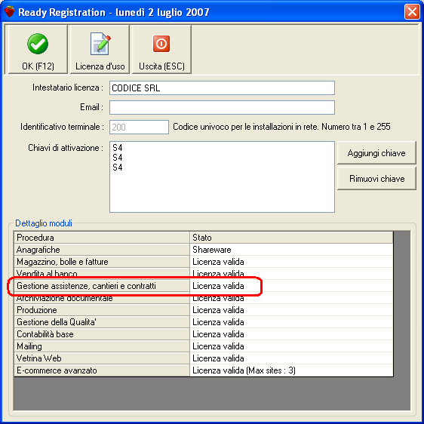The image size is (424, 424).
Task: Click the Procedura column header
Action: 102,238
